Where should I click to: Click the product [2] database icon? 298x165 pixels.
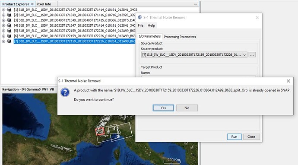click(x=9, y=15)
